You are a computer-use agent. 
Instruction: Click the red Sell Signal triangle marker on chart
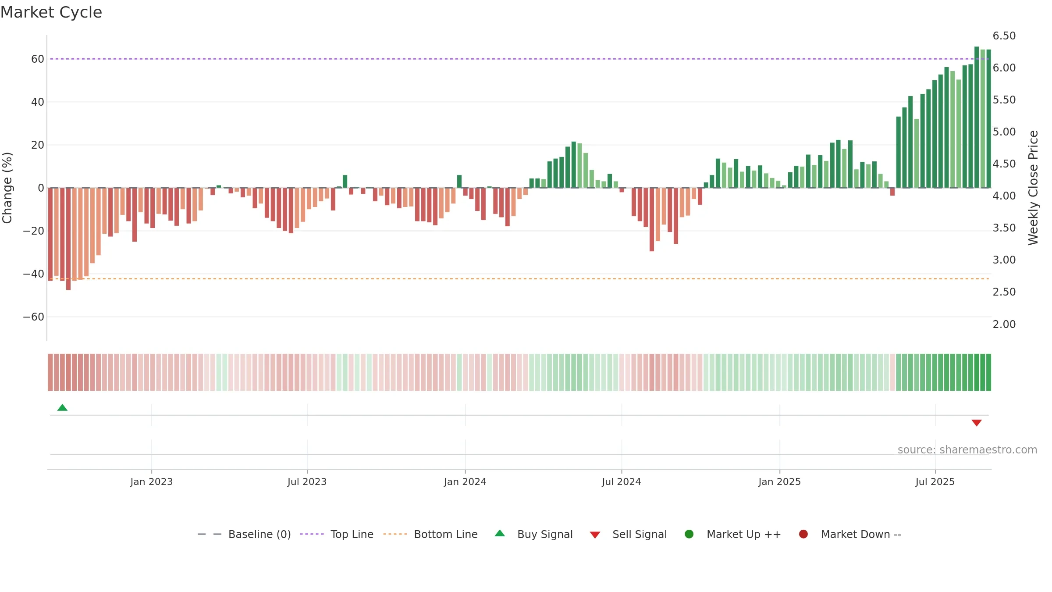[976, 423]
